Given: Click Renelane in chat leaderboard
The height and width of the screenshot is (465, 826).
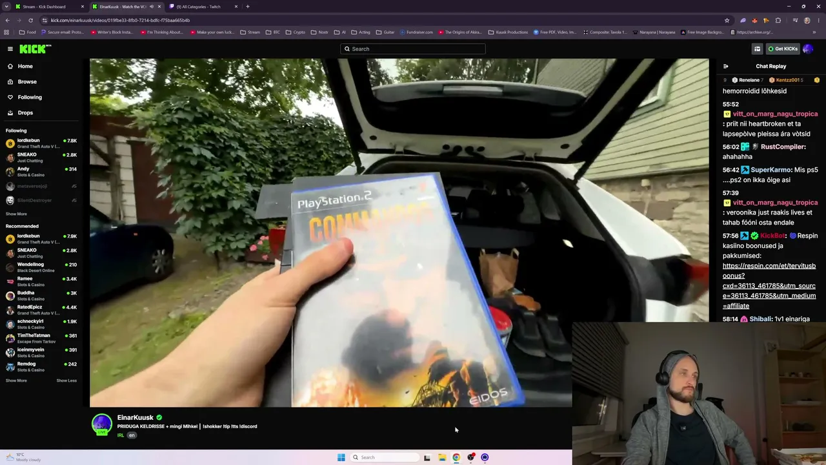Looking at the screenshot, I should (749, 80).
